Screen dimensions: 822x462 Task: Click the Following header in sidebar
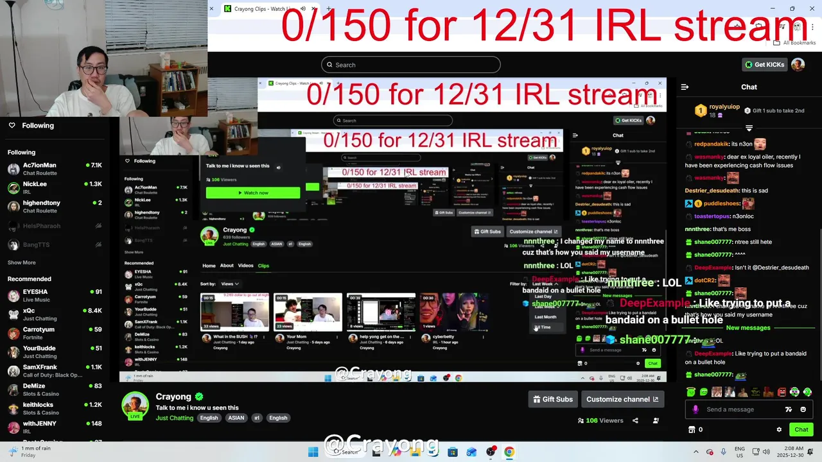38,125
